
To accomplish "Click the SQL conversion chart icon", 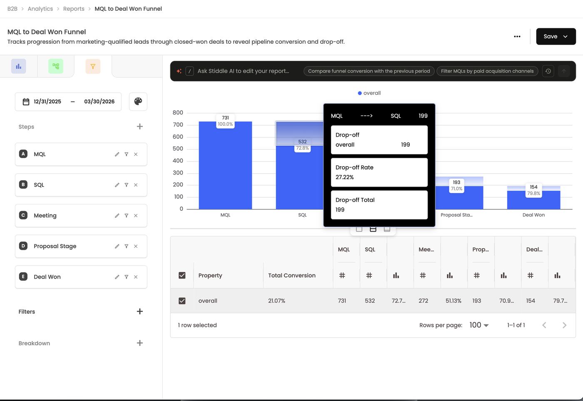I will [396, 275].
